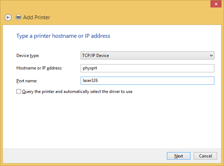224x166 pixels.
Task: Click the back arrow button
Action: [8, 17]
